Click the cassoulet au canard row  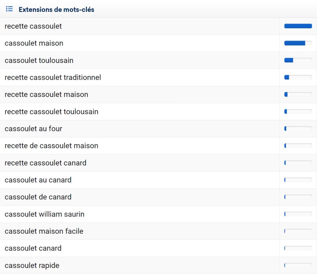click(x=38, y=180)
